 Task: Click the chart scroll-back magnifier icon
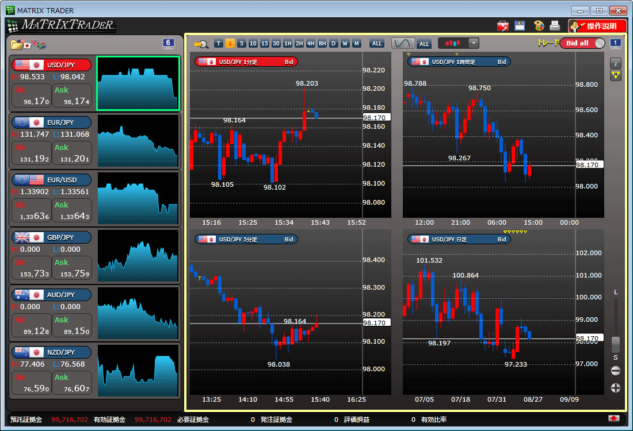[x=201, y=44]
